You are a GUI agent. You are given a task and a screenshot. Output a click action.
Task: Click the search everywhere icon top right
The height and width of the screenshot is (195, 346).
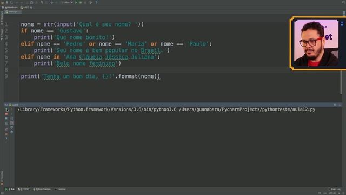[344, 2]
